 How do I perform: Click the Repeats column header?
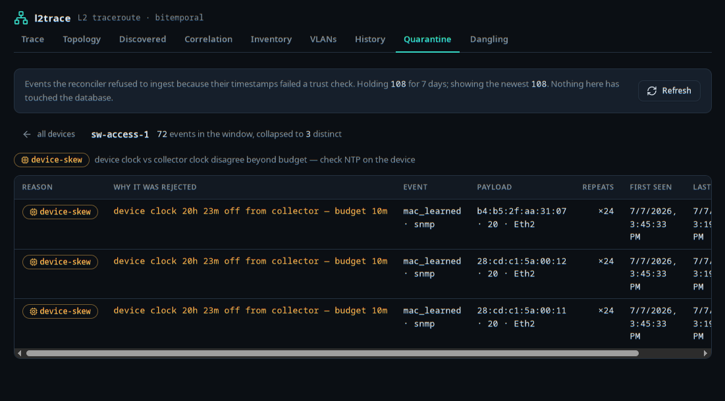598,187
